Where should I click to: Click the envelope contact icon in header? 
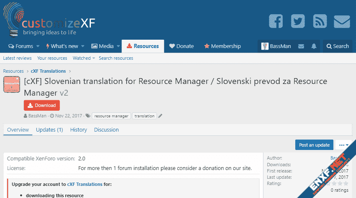(x=342, y=21)
